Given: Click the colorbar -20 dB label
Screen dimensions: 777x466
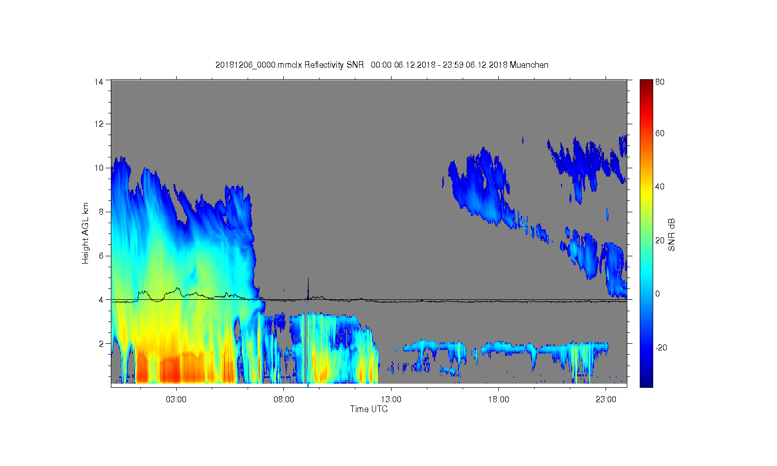Looking at the screenshot, I should (x=661, y=347).
